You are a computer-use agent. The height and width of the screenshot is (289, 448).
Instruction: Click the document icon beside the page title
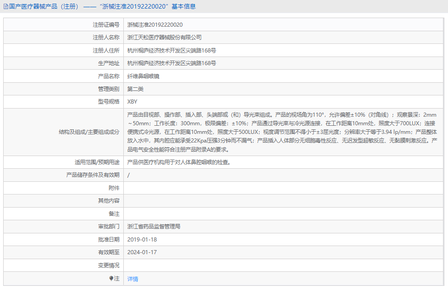[x=5, y=6]
